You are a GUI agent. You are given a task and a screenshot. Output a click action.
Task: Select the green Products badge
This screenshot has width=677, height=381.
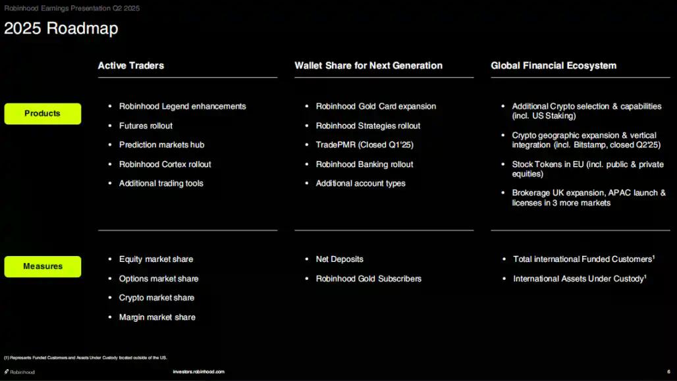(42, 113)
